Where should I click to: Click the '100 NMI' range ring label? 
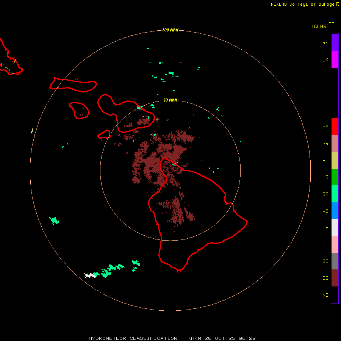170,30
